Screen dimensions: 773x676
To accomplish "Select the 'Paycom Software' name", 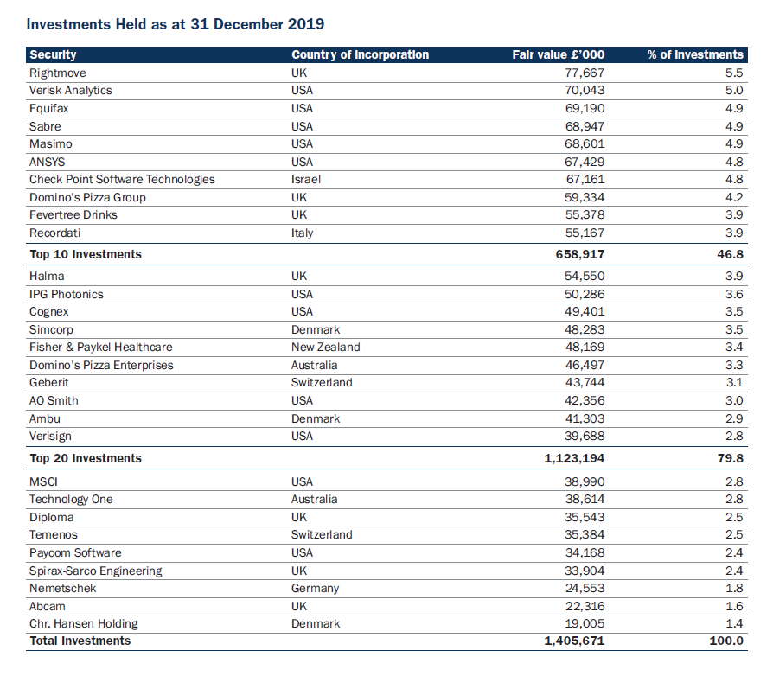I will tap(75, 553).
